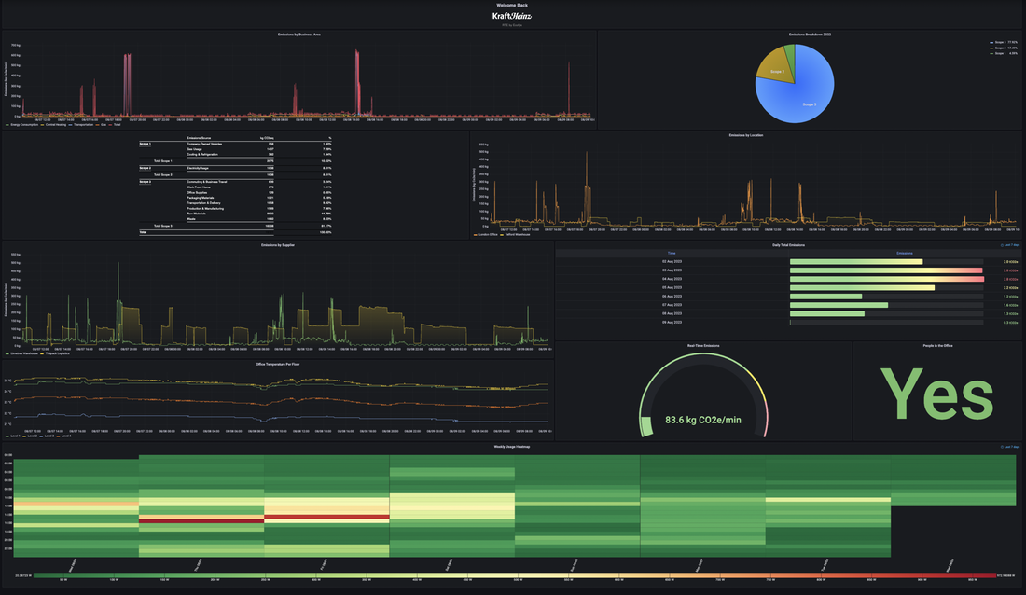
Task: Open the Last 7 days time range on Daily Total Emissions
Action: coord(1012,245)
